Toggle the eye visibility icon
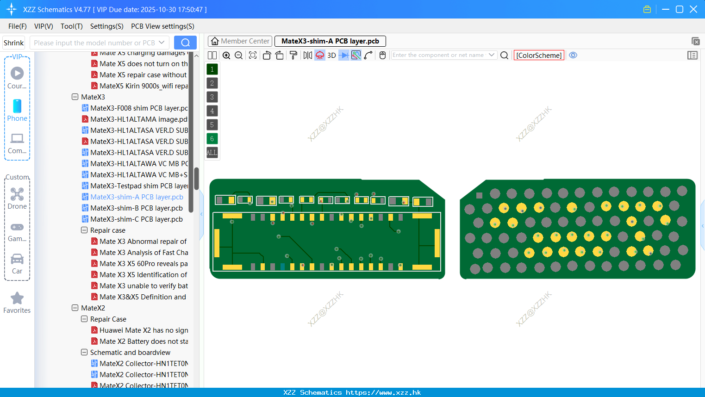The width and height of the screenshot is (705, 397). [x=573, y=55]
